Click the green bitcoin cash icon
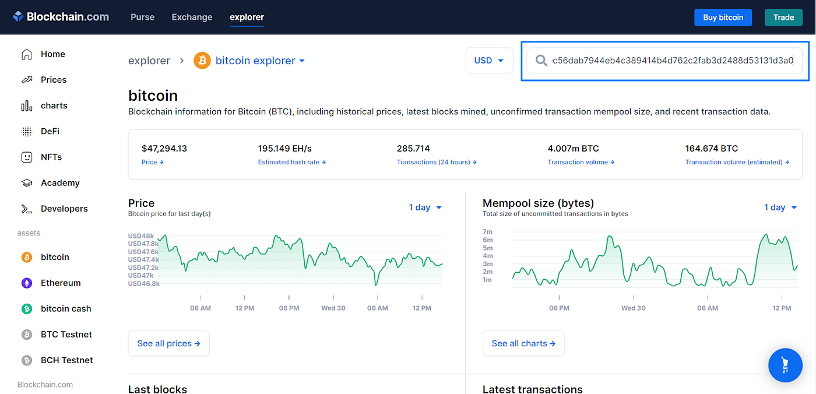Viewport: 816px width, 394px height. (27, 309)
